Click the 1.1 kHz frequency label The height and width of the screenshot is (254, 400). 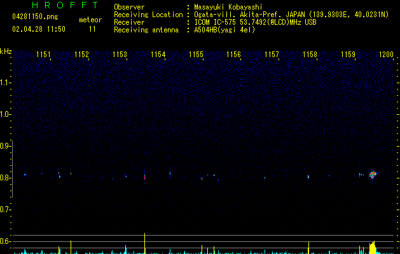point(6,83)
